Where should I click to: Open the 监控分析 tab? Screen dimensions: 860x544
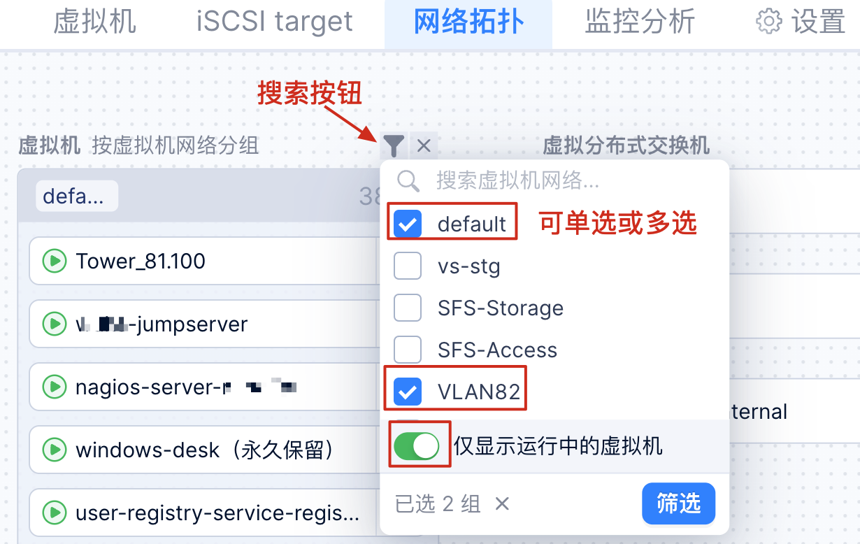640,22
